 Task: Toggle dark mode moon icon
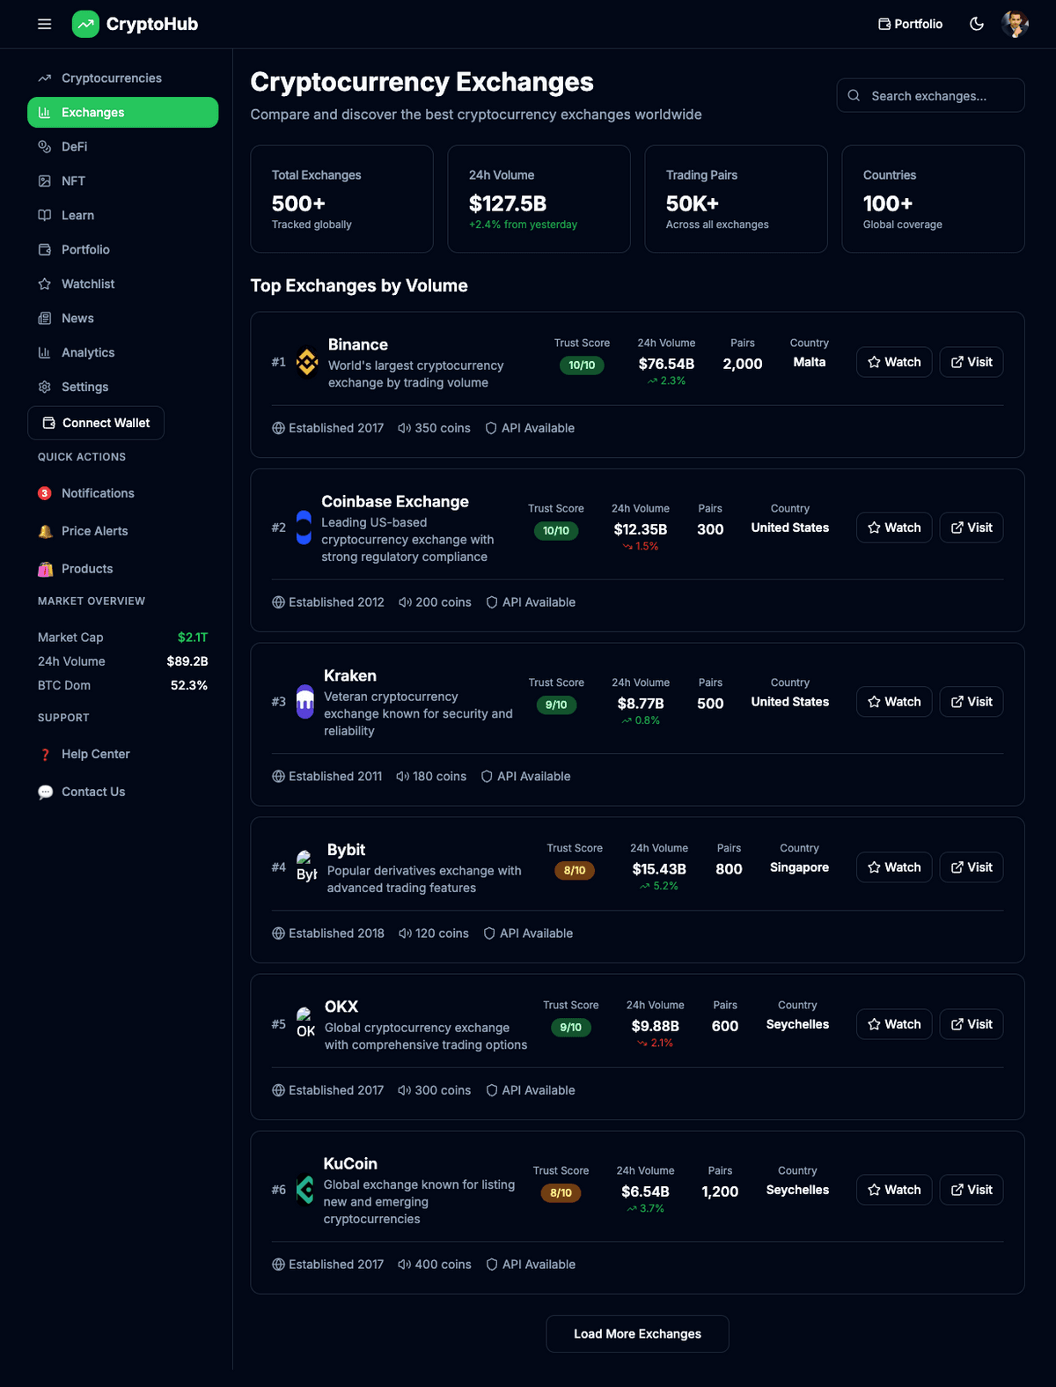(x=977, y=24)
